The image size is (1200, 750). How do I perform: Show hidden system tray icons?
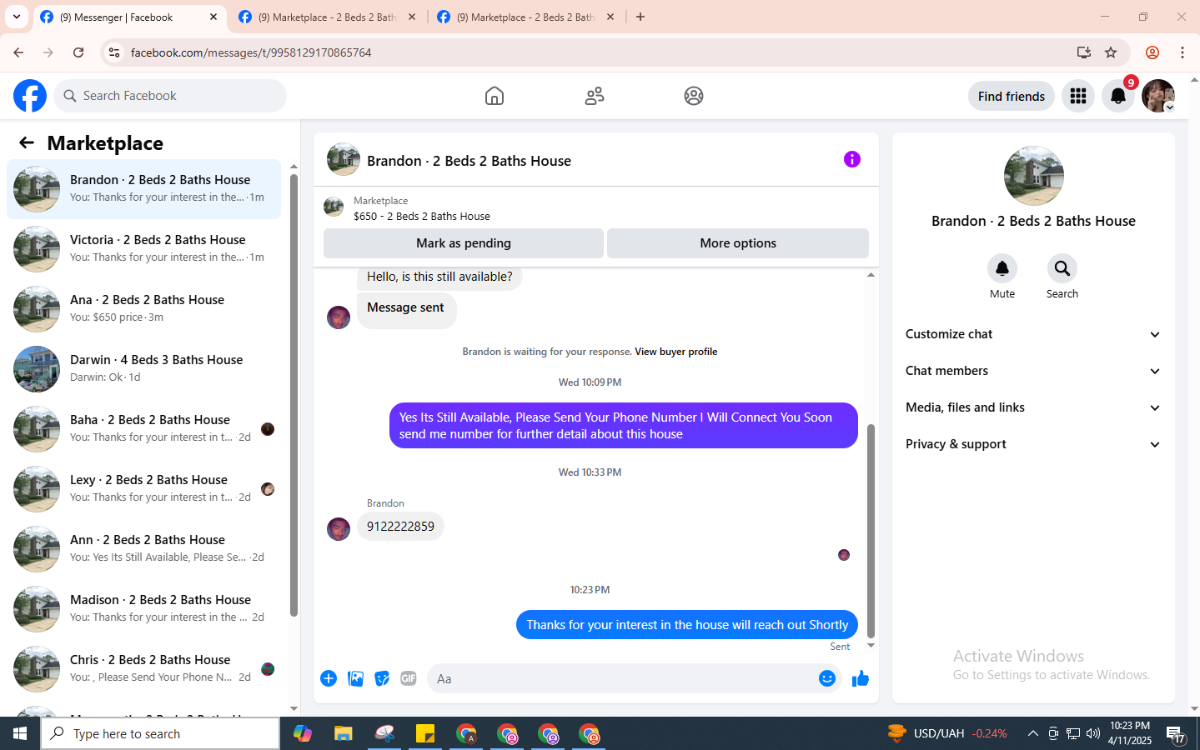(x=1032, y=733)
